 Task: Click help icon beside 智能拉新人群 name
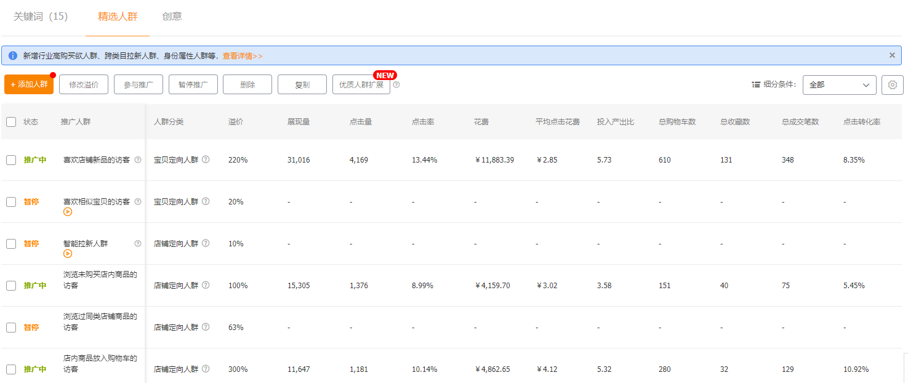(138, 244)
